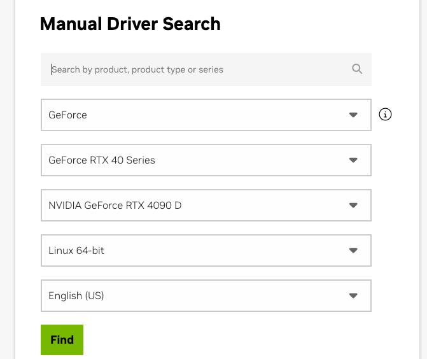Image resolution: width=427 pixels, height=359 pixels.
Task: Open the product type info icon
Action: 385,115
